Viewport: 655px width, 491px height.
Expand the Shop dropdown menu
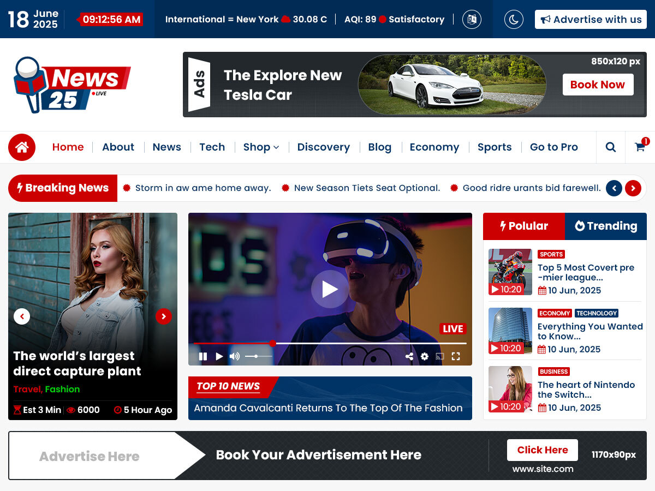tap(261, 147)
